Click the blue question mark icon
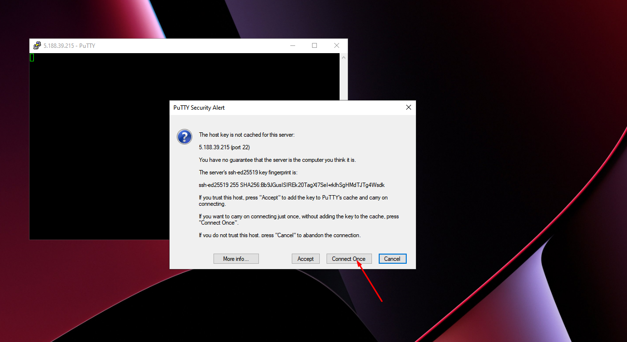Screen dimensions: 627x342 pos(185,137)
